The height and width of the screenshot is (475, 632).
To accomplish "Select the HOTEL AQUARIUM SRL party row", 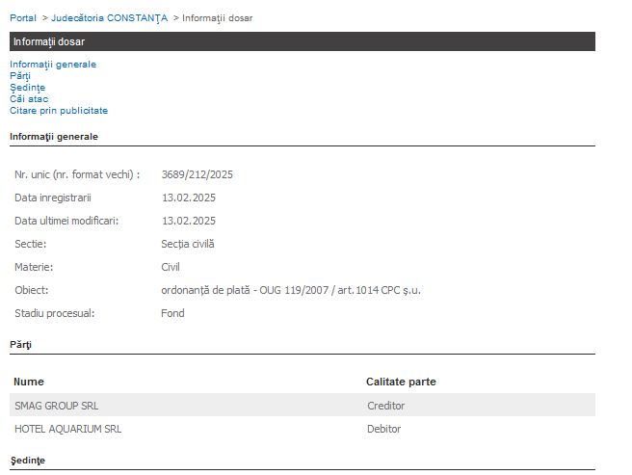I will pyautogui.click(x=67, y=429).
